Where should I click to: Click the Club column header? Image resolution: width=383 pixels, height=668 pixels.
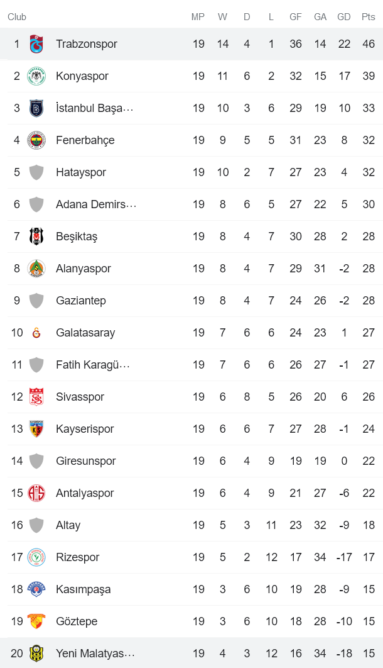17,17
